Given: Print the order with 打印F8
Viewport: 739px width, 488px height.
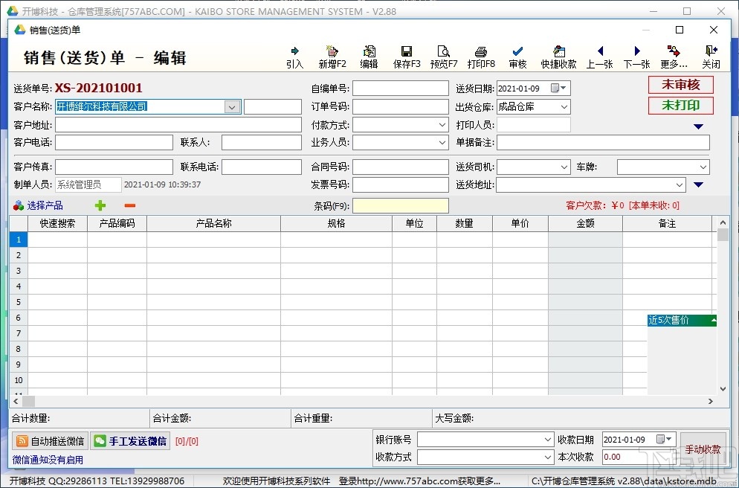Looking at the screenshot, I should point(481,57).
